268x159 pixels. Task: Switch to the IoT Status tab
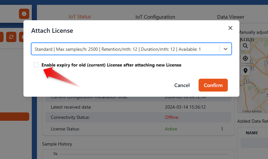pos(80,17)
